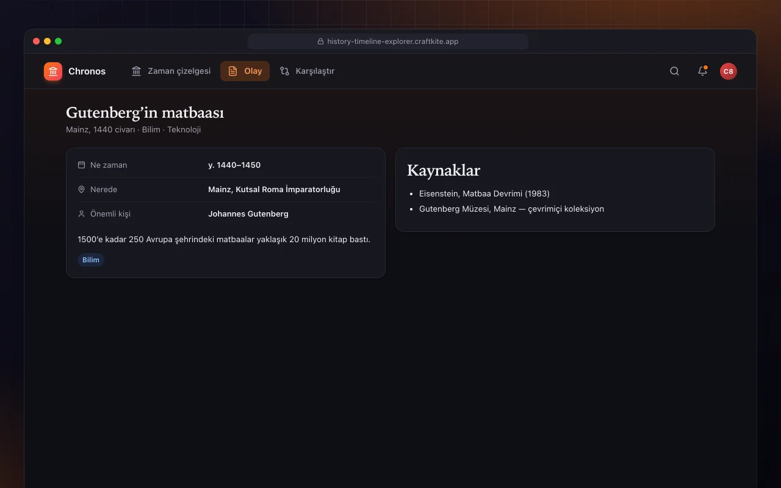
Task: Click the Kaynaklar heading
Action: click(444, 171)
